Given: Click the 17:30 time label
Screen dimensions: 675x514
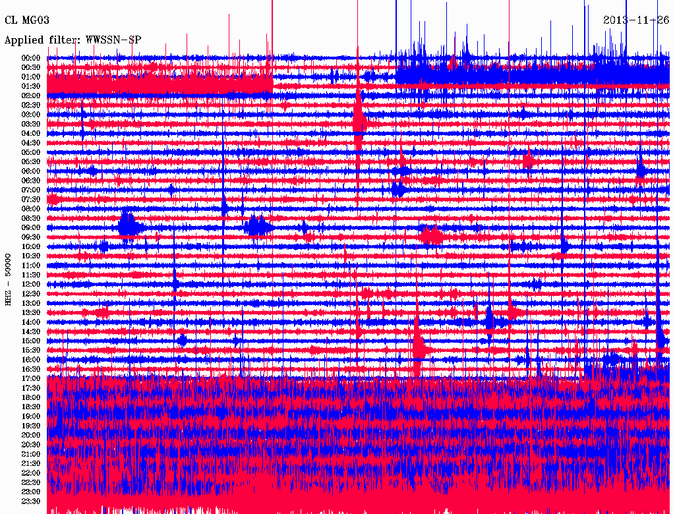Looking at the screenshot, I should pyautogui.click(x=31, y=388).
